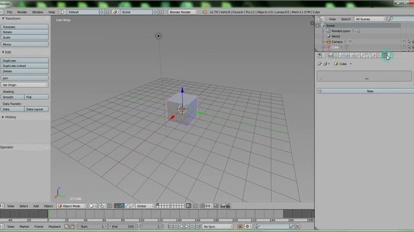414x232 pixels.
Task: Open the Render properties tab icon
Action: pyautogui.click(x=331, y=55)
